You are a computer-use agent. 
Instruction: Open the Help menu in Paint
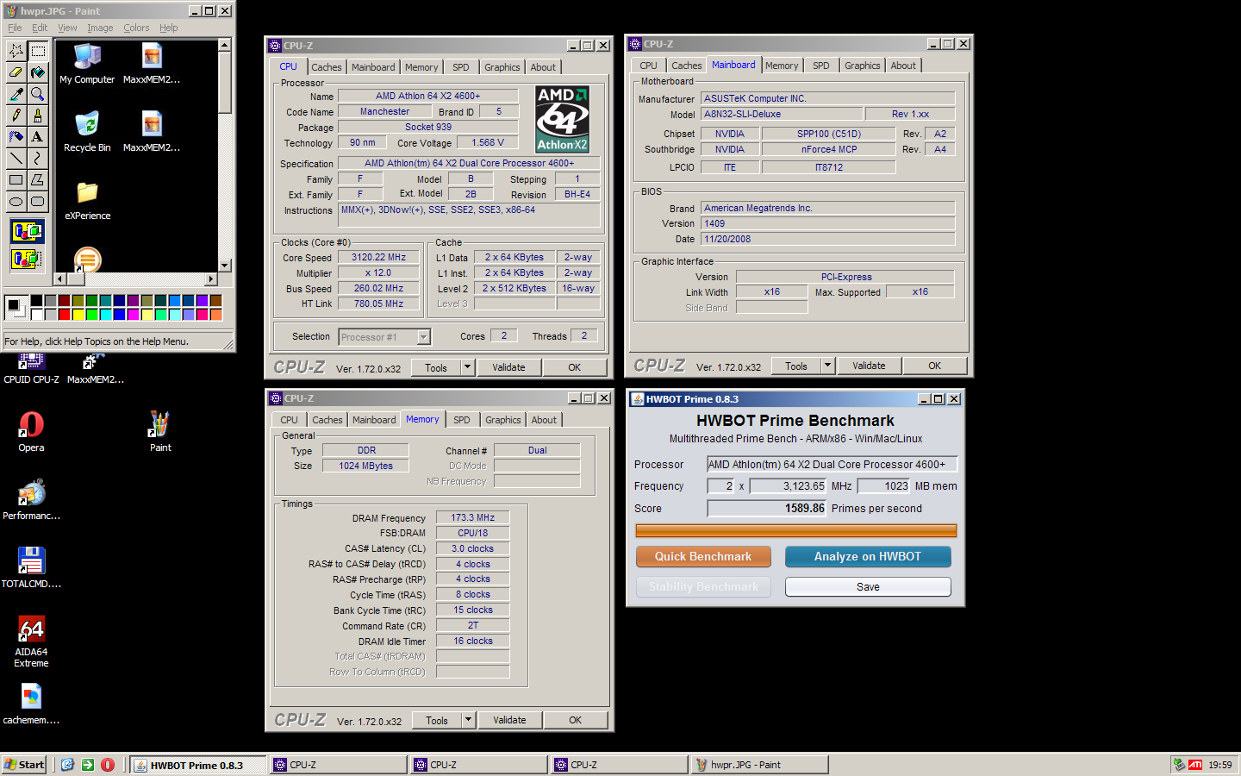point(168,28)
